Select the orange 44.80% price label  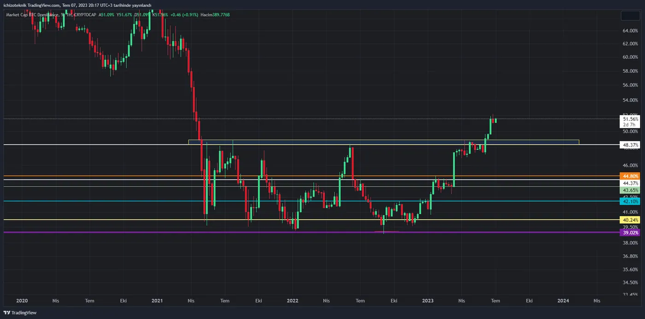[631, 176]
